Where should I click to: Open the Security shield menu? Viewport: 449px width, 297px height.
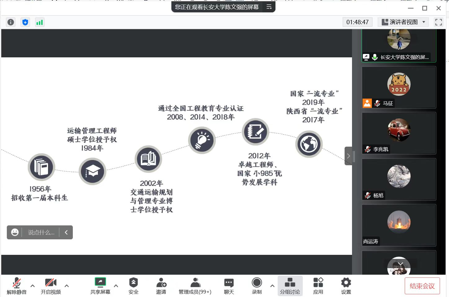[133, 286]
